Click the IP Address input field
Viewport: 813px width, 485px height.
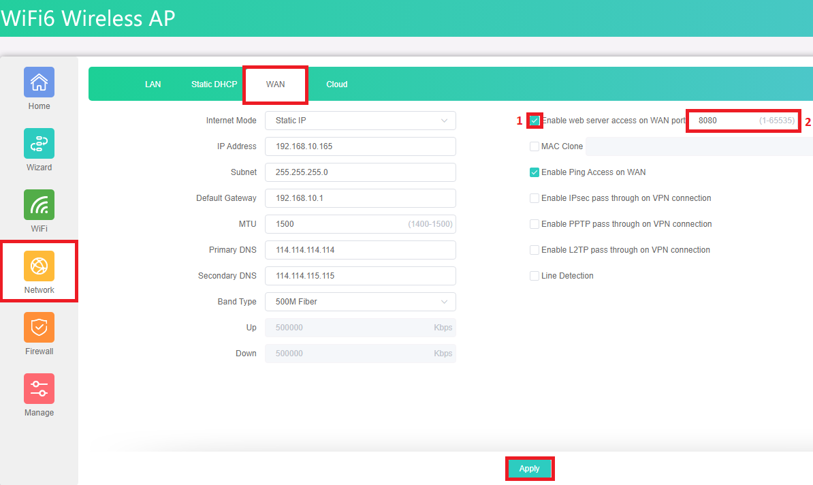[360, 146]
